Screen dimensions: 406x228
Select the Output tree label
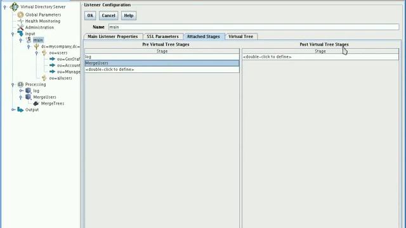[x=32, y=110]
